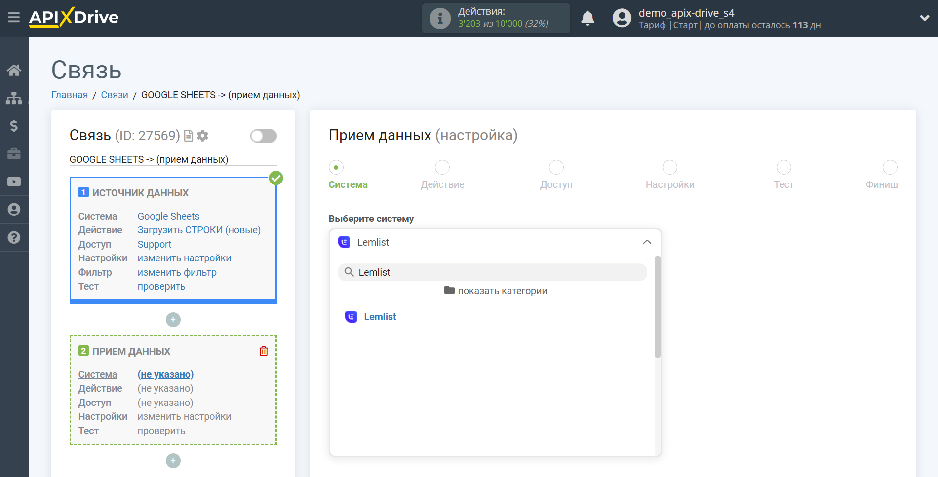Open the connection notes document icon
938x477 pixels.
189,136
